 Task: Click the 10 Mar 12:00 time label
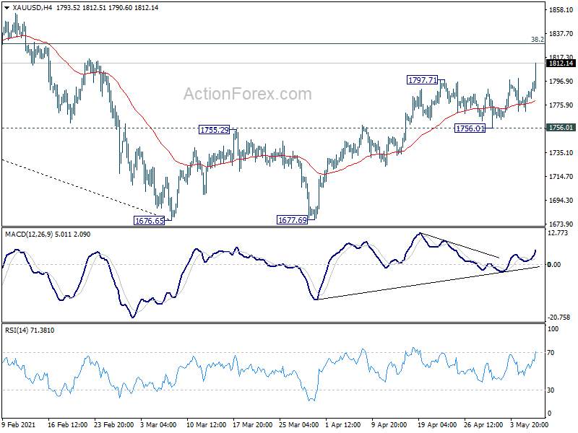(x=207, y=424)
